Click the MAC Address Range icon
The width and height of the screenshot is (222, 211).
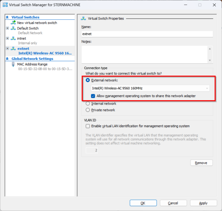click(x=13, y=64)
